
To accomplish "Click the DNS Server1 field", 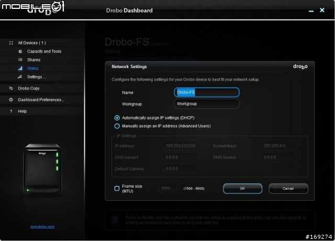I will pyautogui.click(x=181, y=157).
